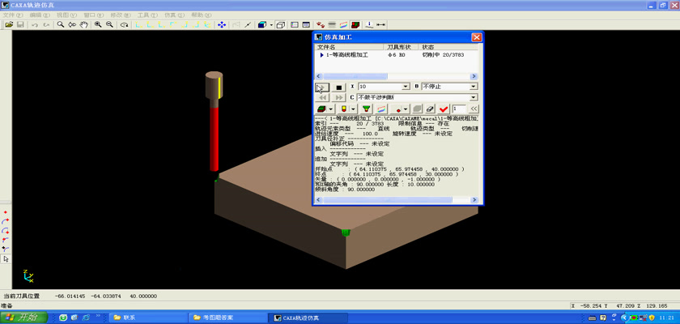Click the Save toolbar icon

click(x=20, y=25)
